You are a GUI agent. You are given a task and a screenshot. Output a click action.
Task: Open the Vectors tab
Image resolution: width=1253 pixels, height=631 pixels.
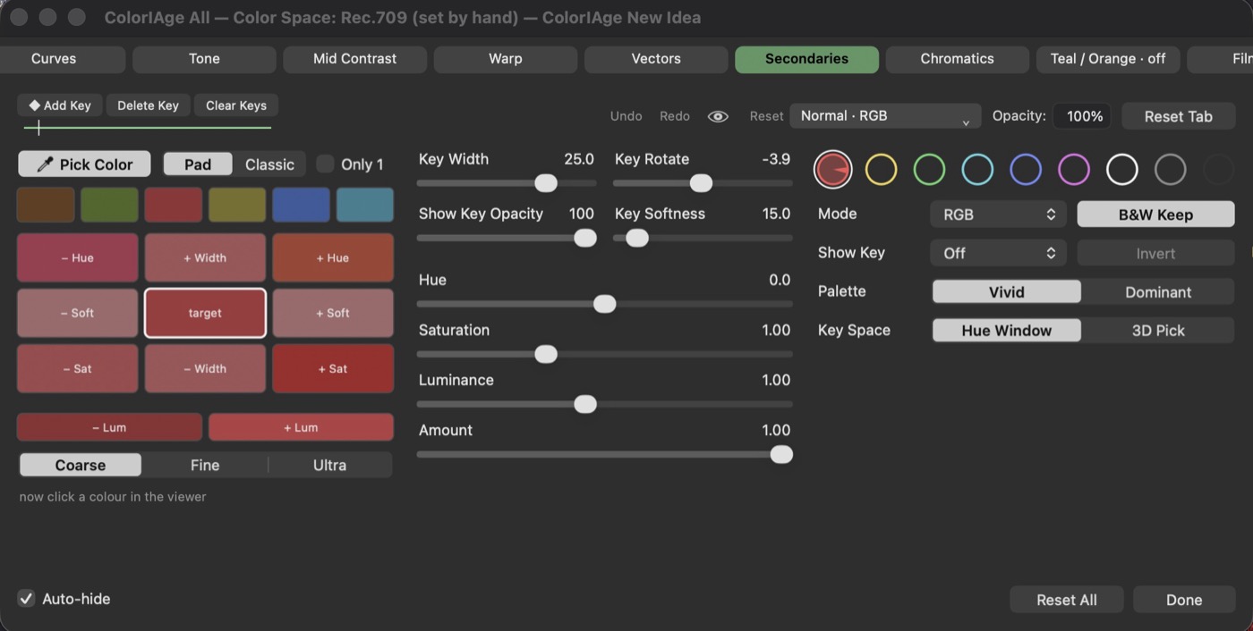point(656,59)
